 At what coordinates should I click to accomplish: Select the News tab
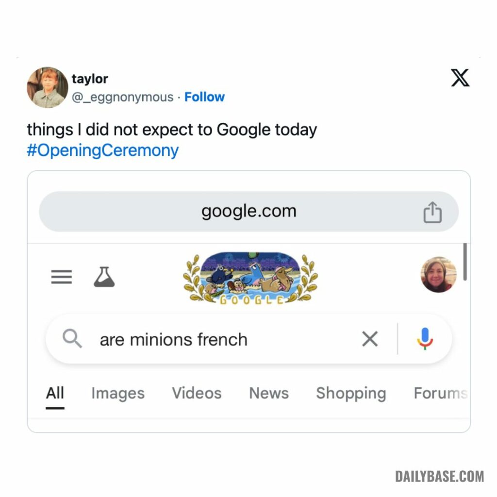pyautogui.click(x=269, y=393)
